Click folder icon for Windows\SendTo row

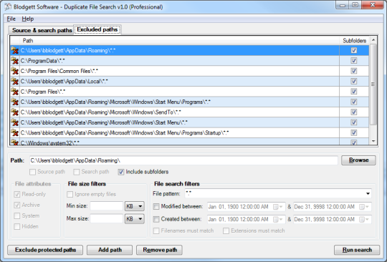[15, 112]
